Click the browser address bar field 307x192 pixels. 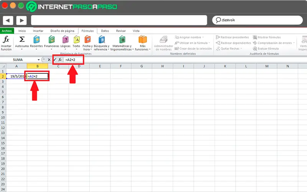(x=119, y=20)
